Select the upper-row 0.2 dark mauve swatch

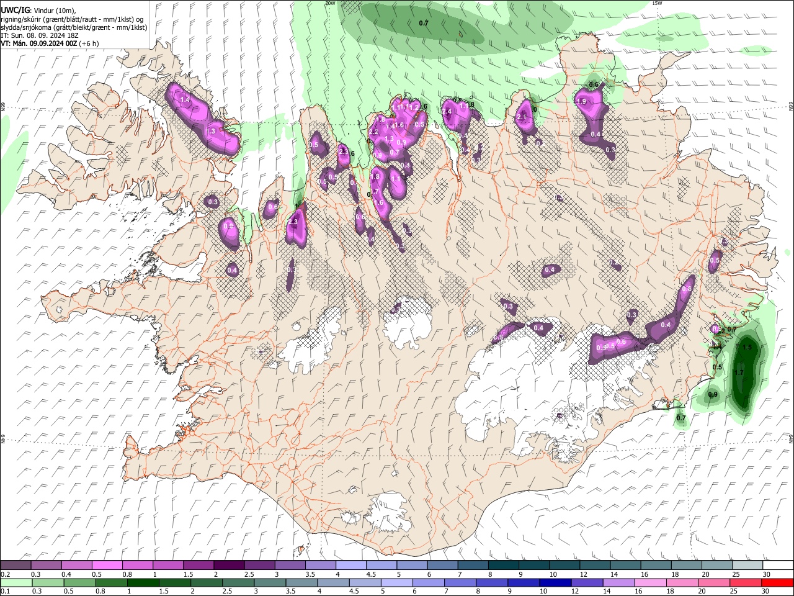[15, 565]
